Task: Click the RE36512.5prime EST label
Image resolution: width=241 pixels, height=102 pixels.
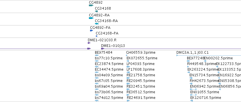Action: coord(141,92)
